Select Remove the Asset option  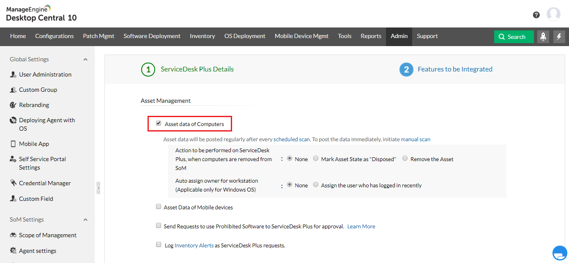click(x=405, y=159)
